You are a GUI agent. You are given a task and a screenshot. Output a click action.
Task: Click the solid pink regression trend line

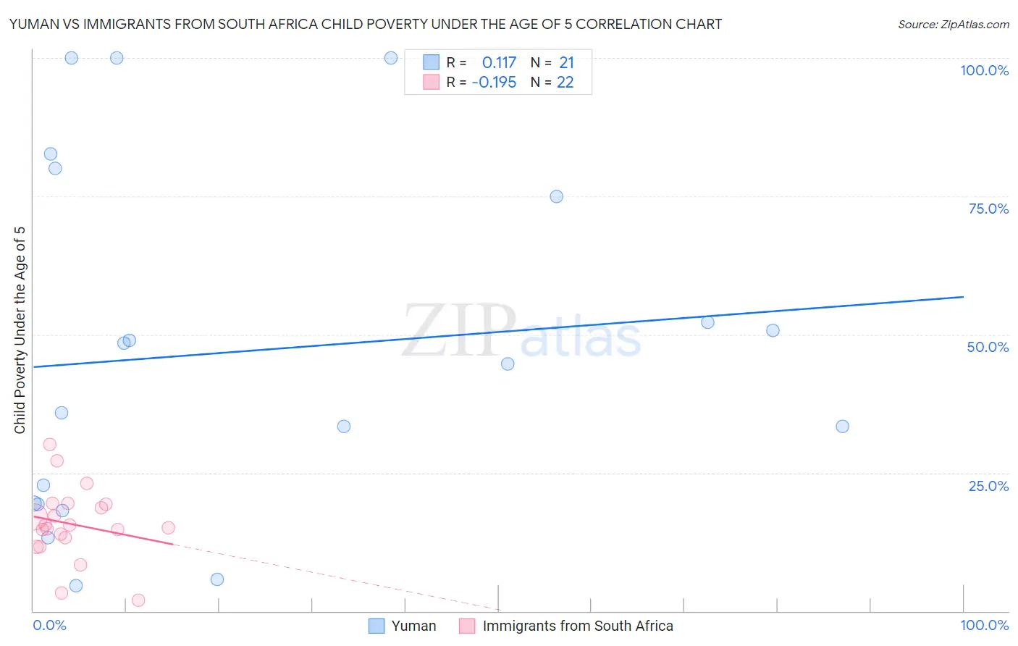[101, 529]
